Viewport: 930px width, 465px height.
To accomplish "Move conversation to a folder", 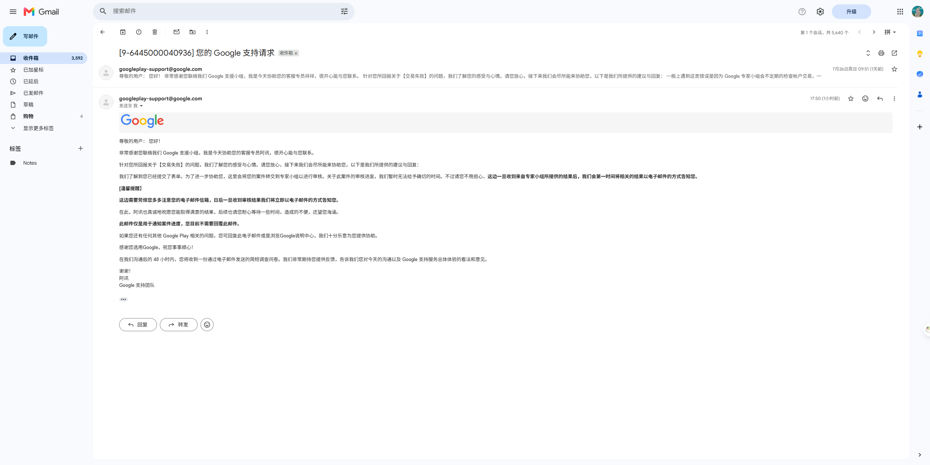I will [x=193, y=32].
